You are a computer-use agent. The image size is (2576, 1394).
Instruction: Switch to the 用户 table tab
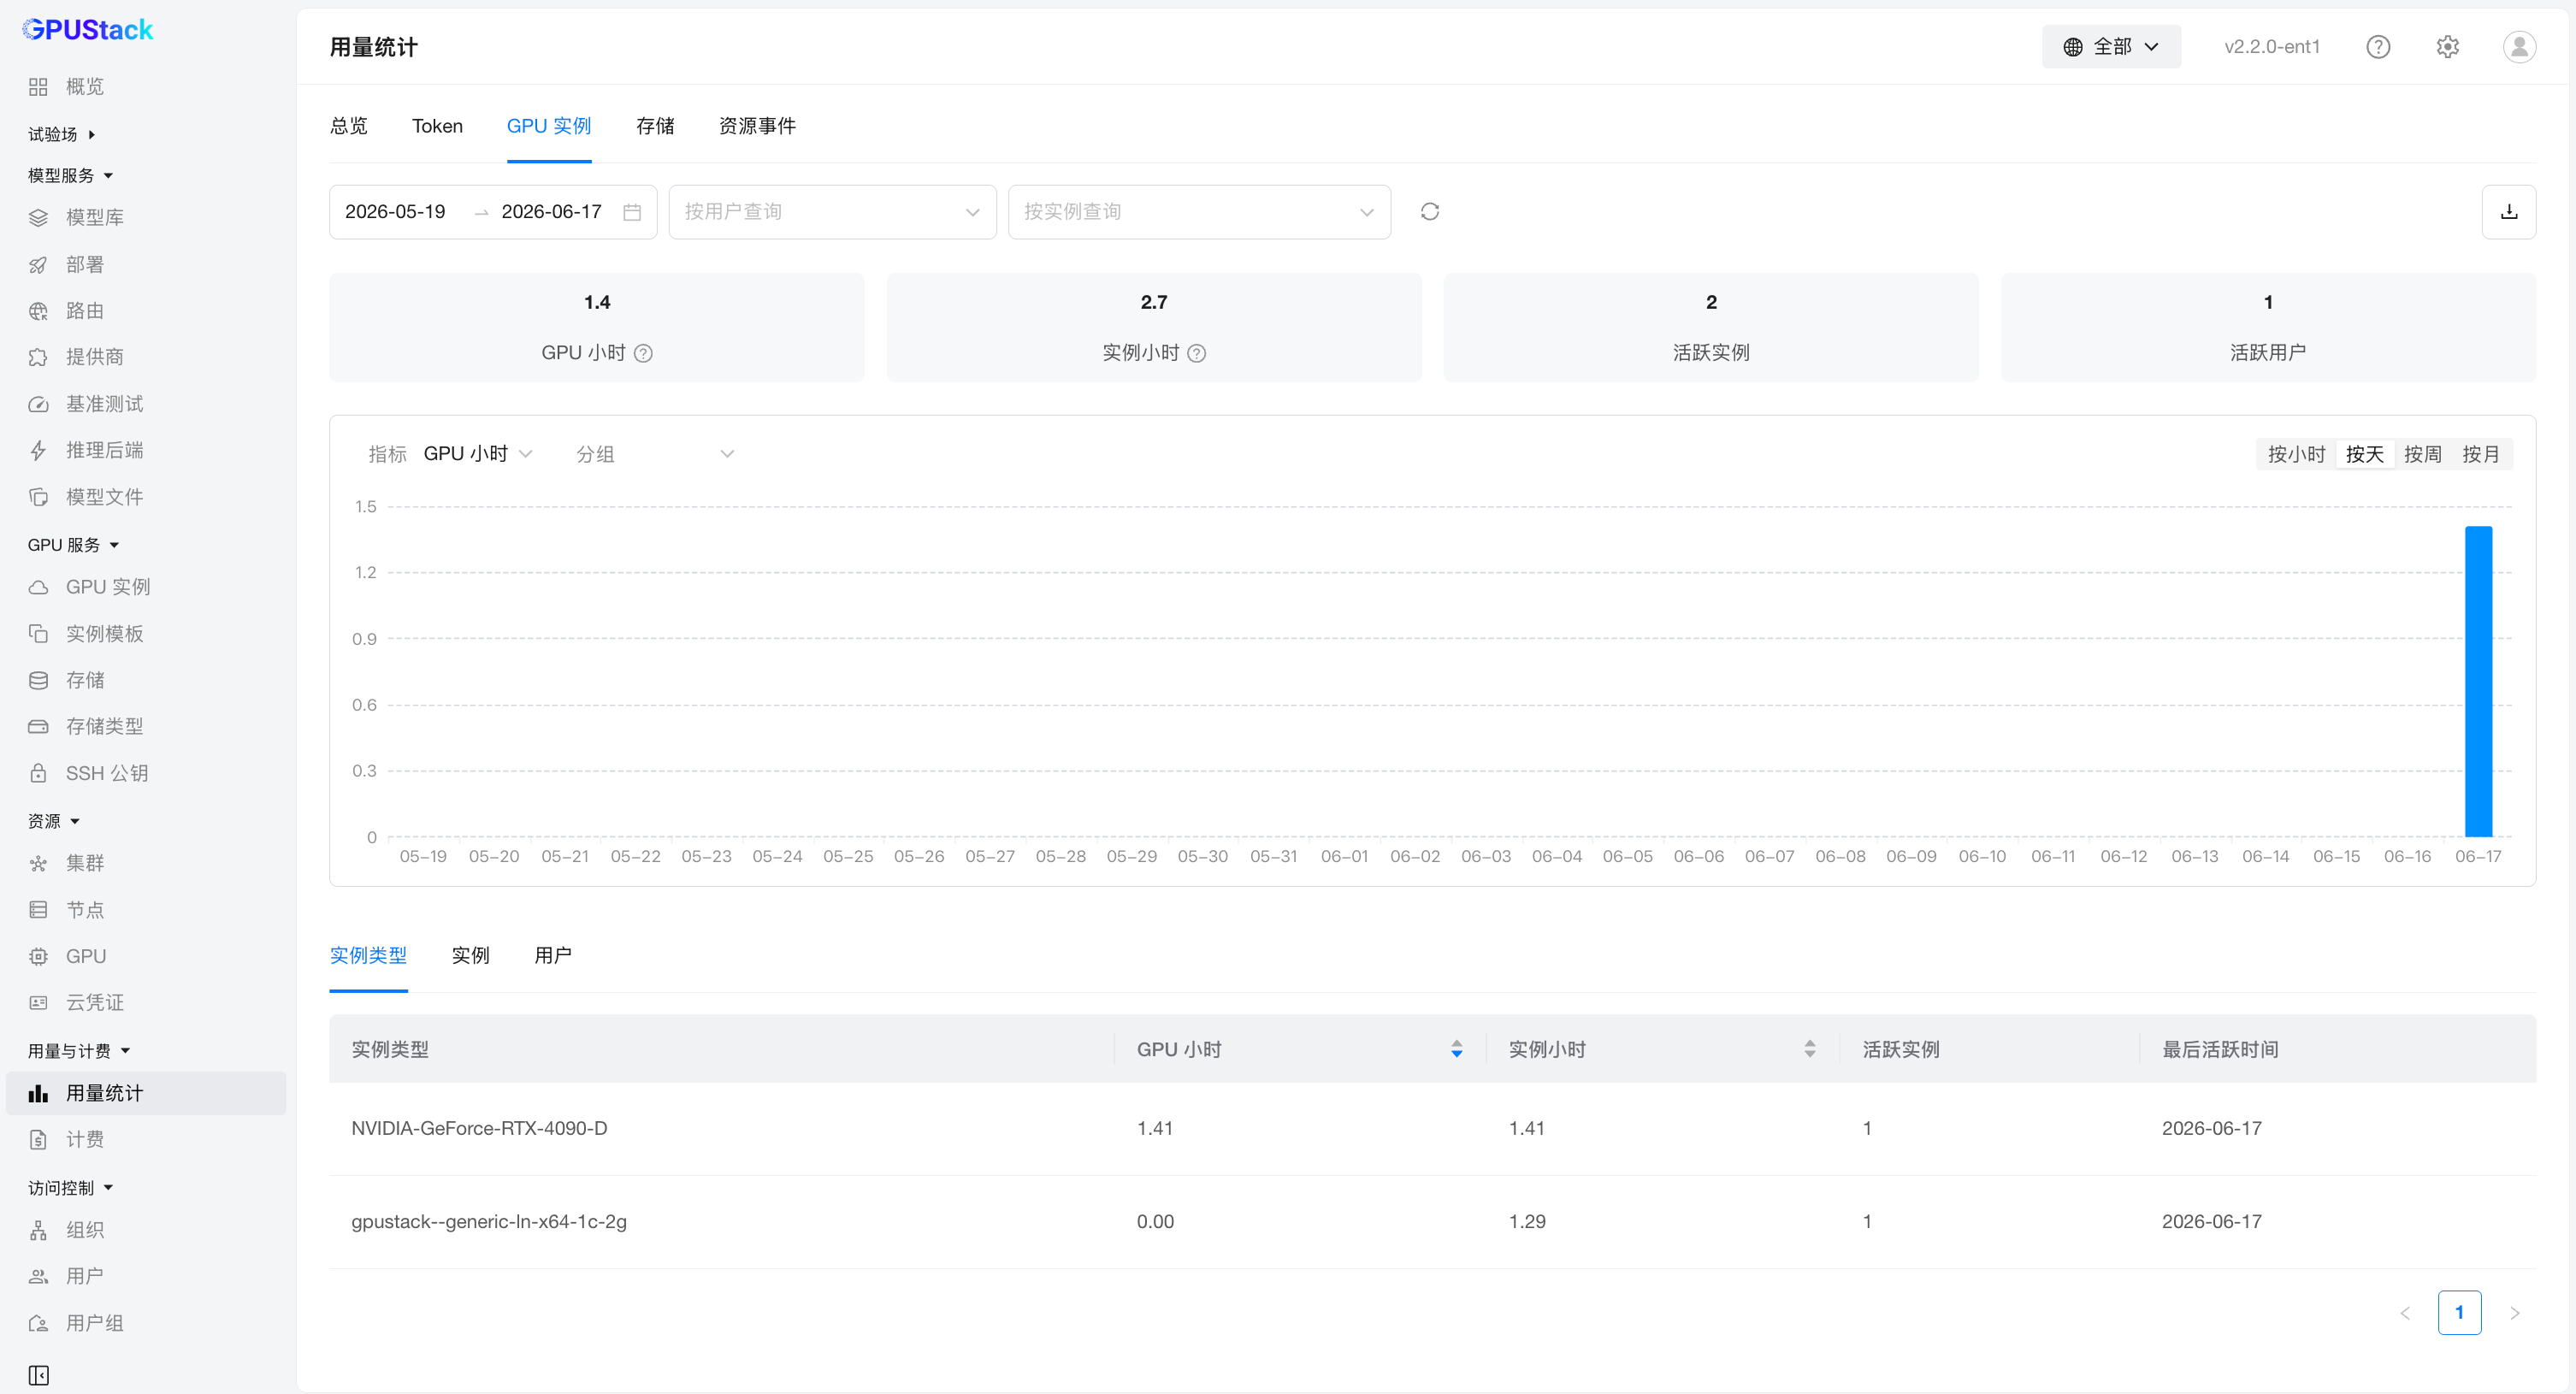tap(553, 955)
